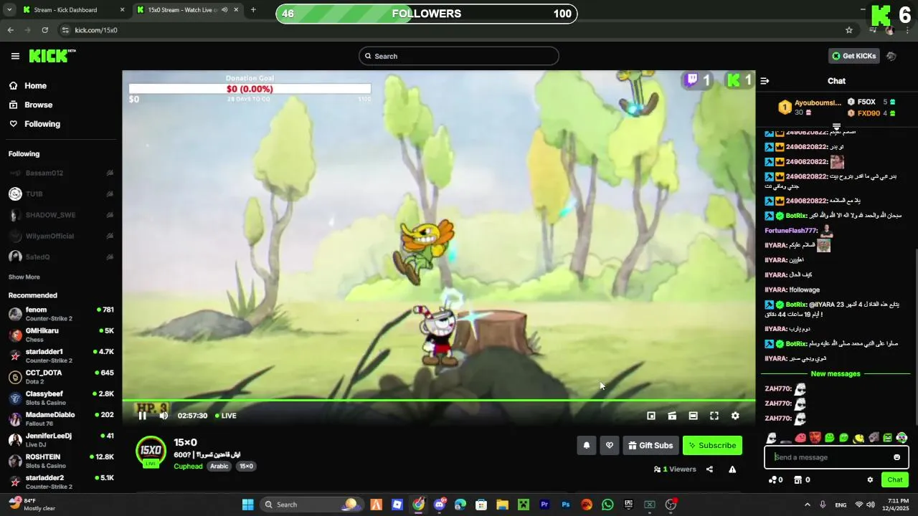Open recommended channel CCT_DOTA
Screen dimensions: 918x516
61,377
